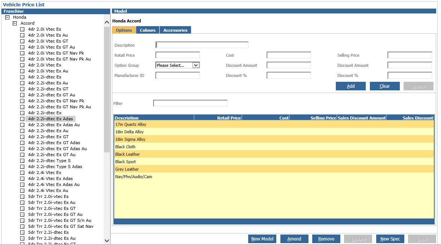The image size is (441, 245).
Task: Switch to the Colours tab
Action: [147, 30]
